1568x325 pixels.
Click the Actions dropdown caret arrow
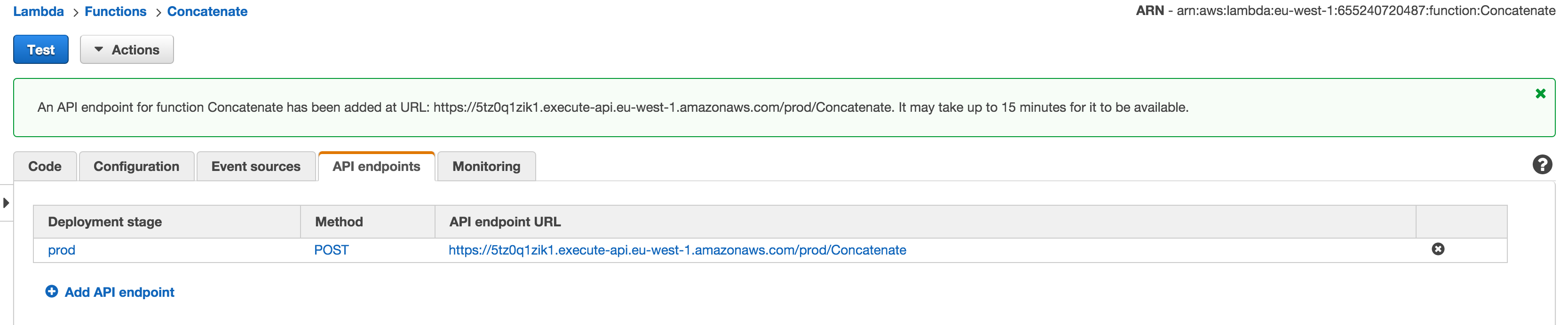[99, 49]
